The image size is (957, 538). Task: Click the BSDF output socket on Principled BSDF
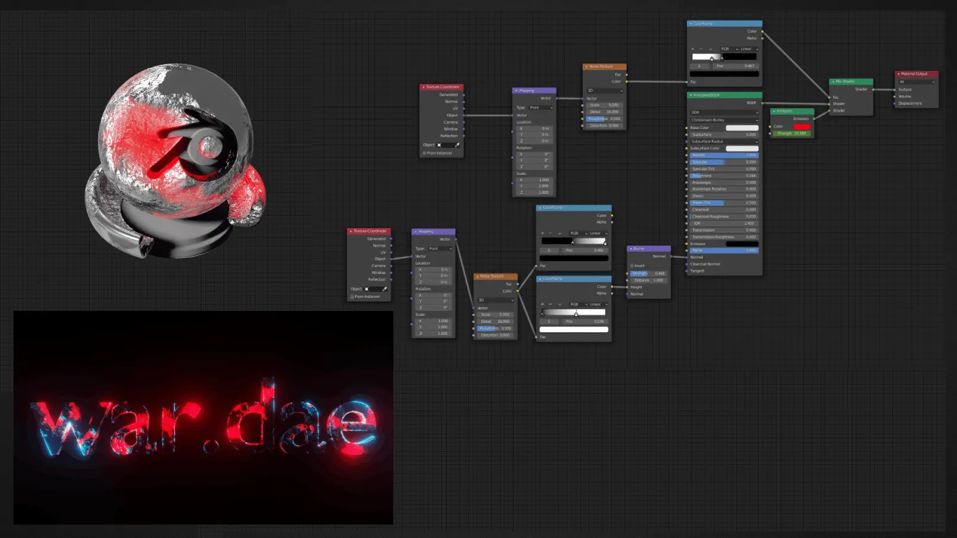point(762,103)
